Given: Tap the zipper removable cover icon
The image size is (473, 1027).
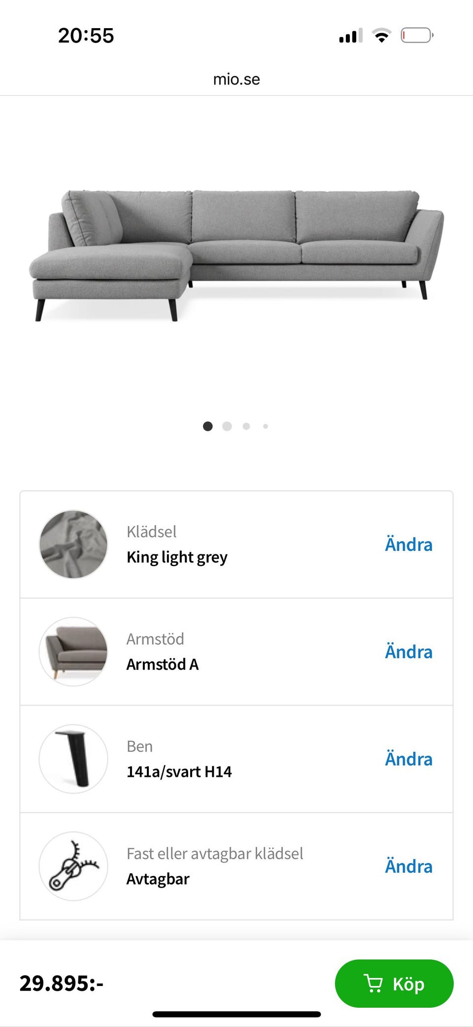Looking at the screenshot, I should [x=73, y=866].
